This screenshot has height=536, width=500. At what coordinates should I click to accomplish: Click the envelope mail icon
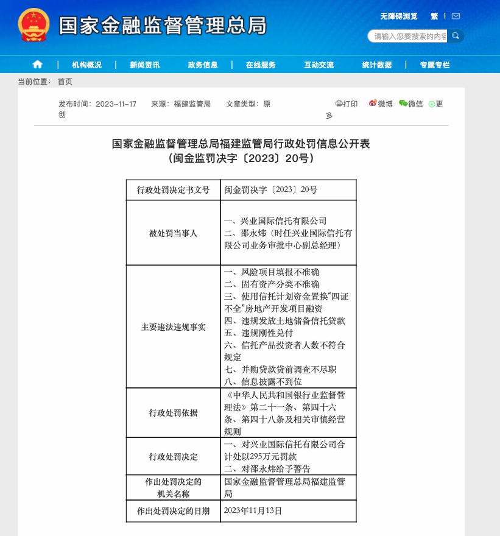point(456,16)
